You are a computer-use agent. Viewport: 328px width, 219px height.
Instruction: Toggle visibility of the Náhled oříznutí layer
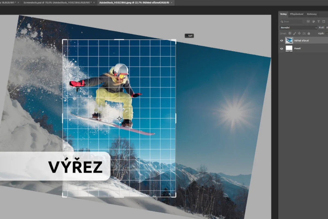point(282,41)
